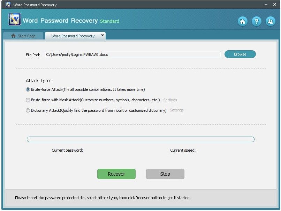Close the Word Password Recovery tab
281x211 pixels.
click(102, 35)
